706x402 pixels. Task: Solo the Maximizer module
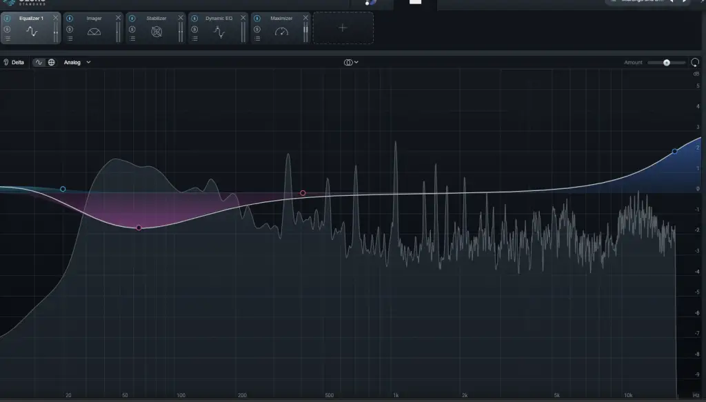[x=257, y=29]
